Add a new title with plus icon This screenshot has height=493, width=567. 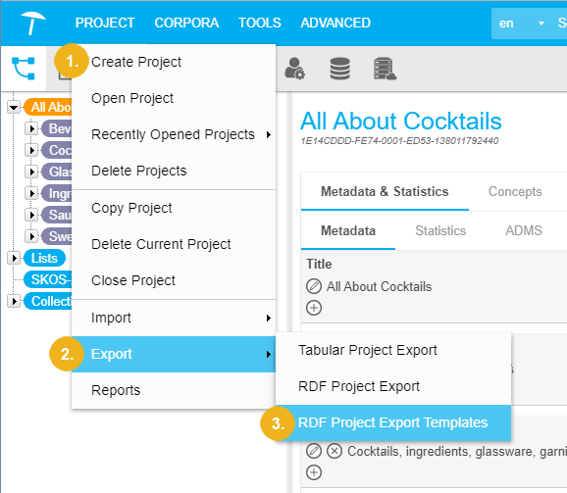314,308
